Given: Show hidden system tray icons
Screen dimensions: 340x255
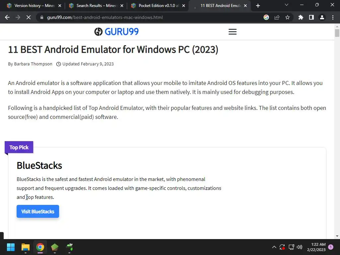Looking at the screenshot, I should tap(274, 247).
